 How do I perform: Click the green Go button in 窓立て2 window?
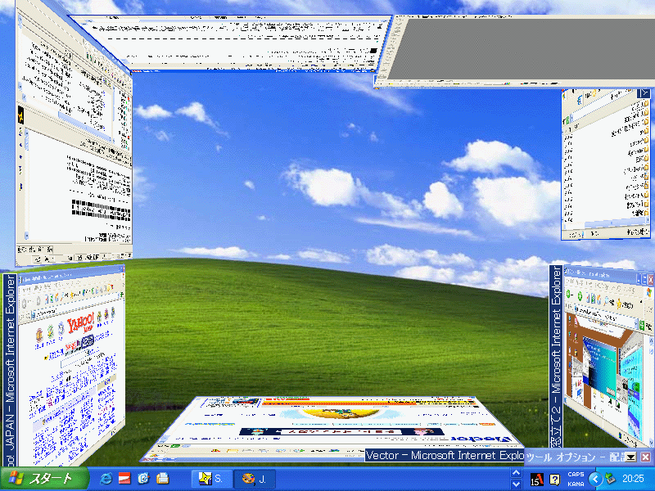pyautogui.click(x=644, y=326)
